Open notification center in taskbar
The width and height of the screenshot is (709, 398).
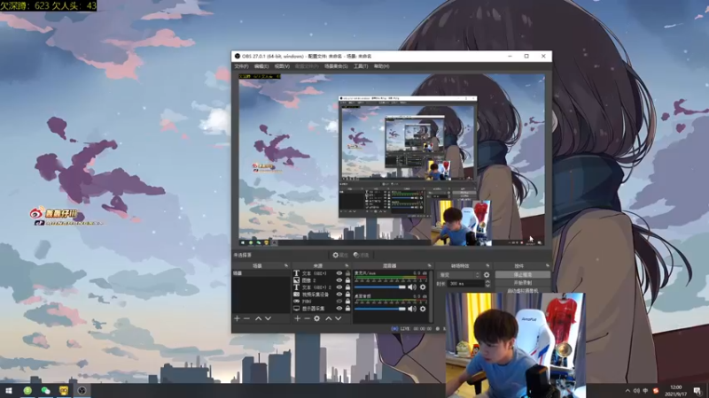697,391
